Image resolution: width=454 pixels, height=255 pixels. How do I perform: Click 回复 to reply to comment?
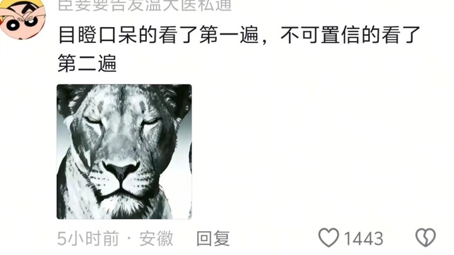coord(213,239)
